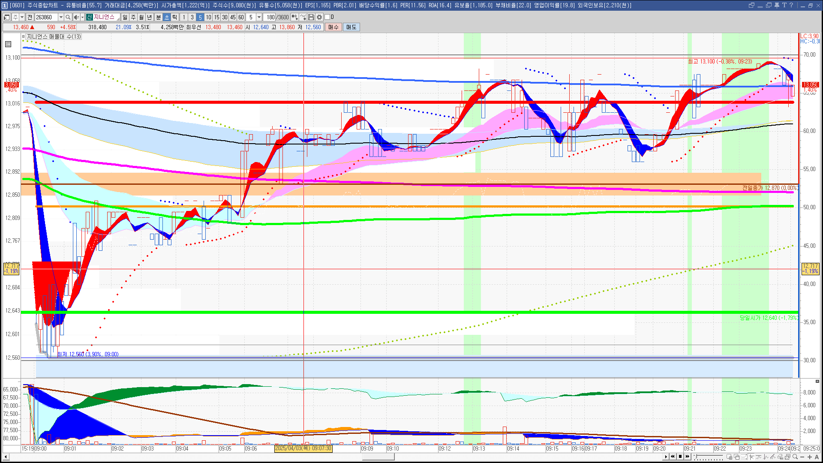823x463 pixels.
Task: Open the stock code 263860 dropdown
Action: 61,17
